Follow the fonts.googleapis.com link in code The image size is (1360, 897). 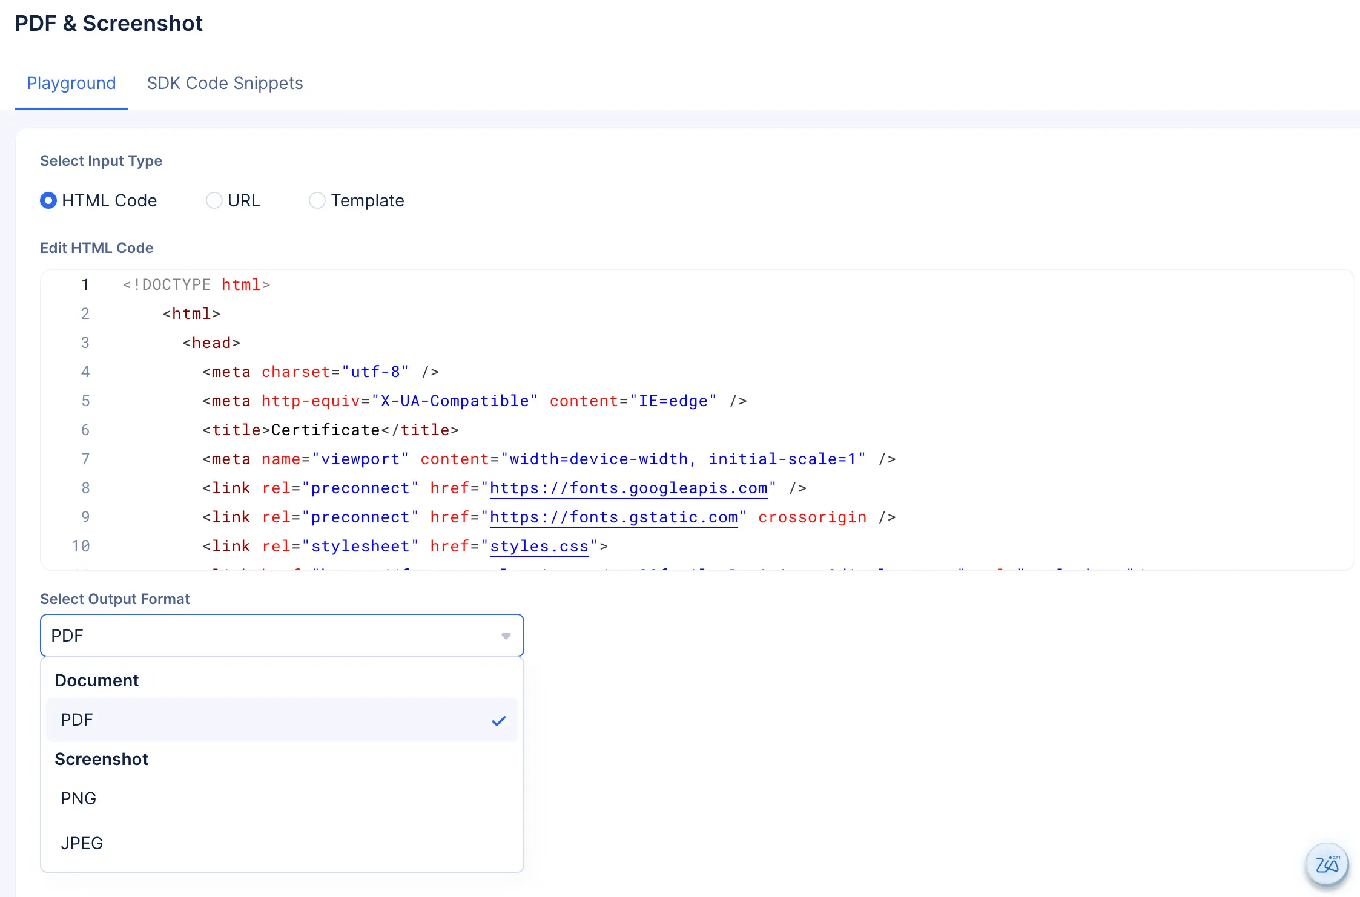tap(629, 488)
